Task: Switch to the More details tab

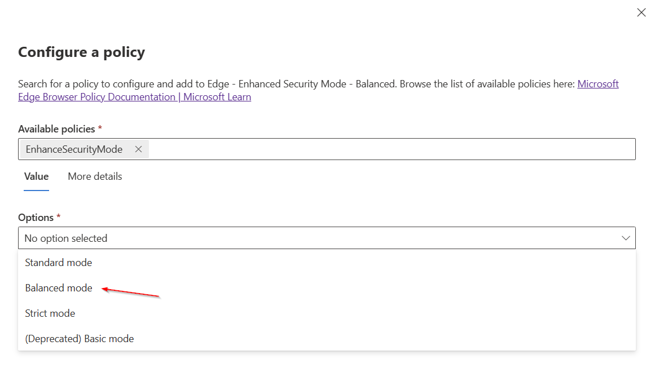Action: tap(95, 176)
